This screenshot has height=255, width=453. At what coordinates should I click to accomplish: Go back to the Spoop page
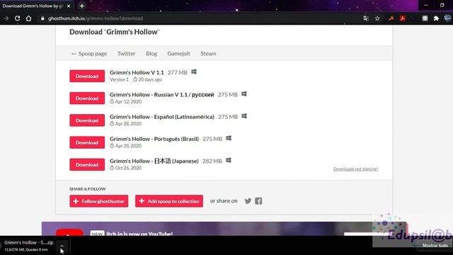(89, 54)
